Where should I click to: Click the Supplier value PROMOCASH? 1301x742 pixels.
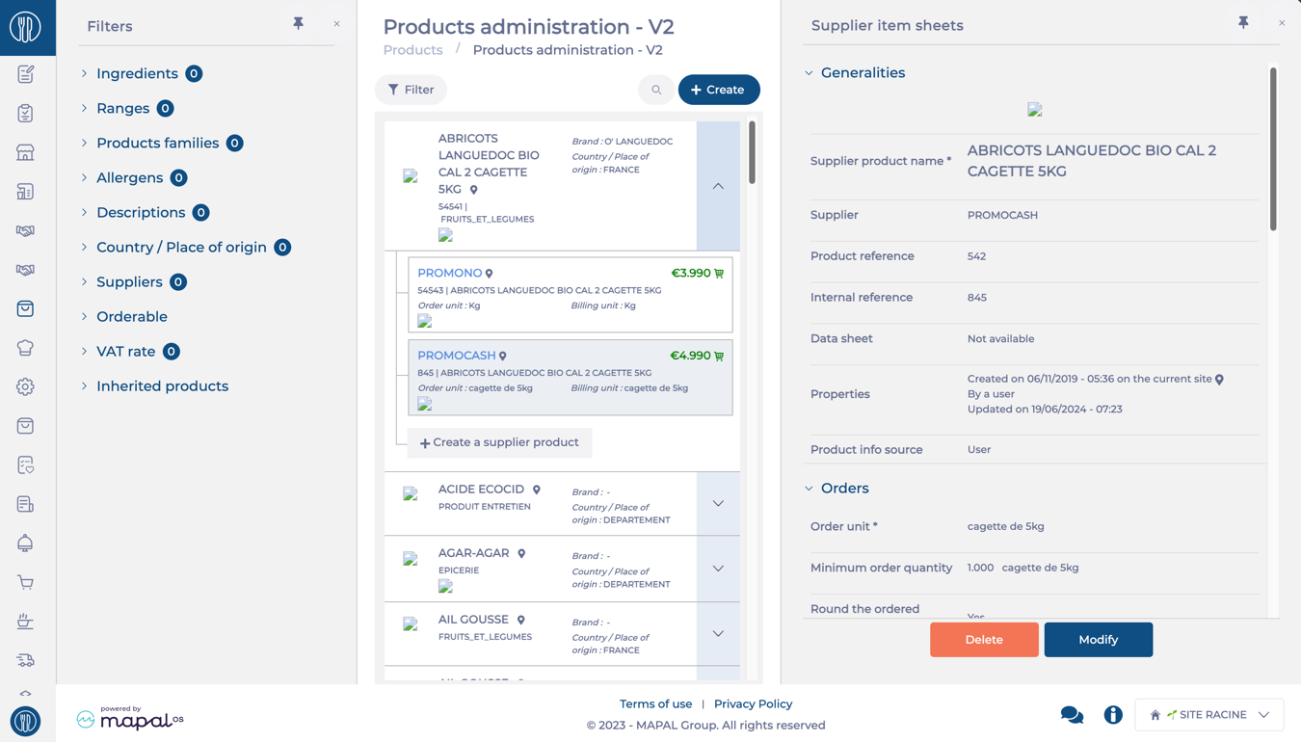point(1002,215)
